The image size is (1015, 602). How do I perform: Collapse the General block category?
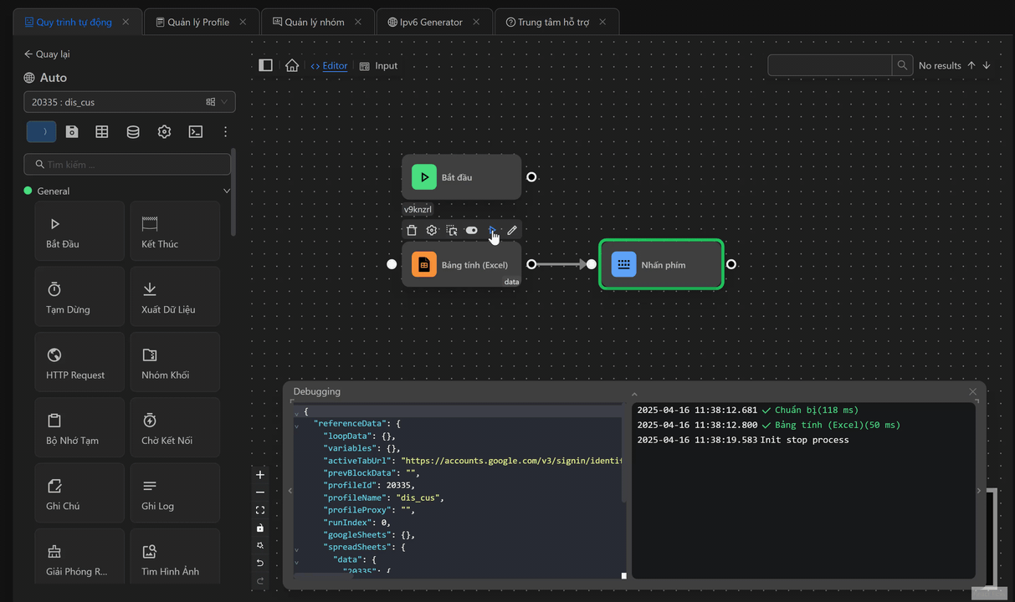[226, 191]
